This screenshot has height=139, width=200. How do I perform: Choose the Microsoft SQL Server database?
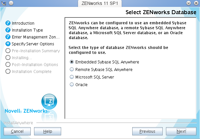(x=71, y=77)
